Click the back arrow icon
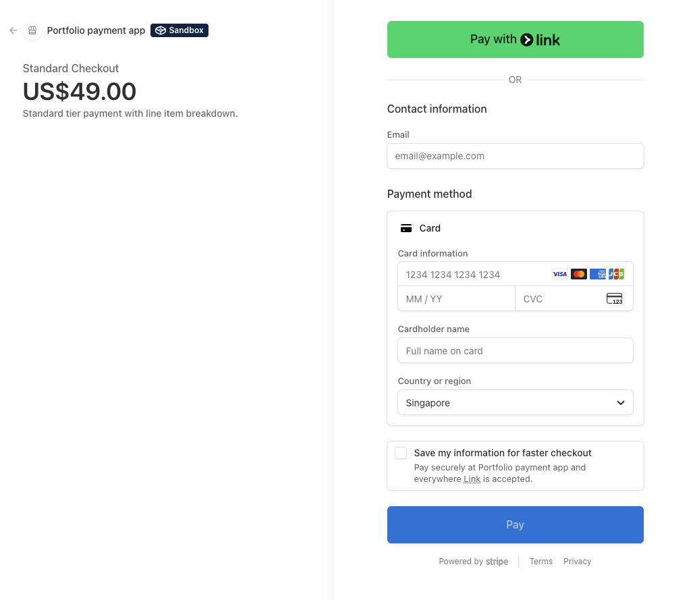Viewport: 695px width, 600px height. pyautogui.click(x=13, y=30)
